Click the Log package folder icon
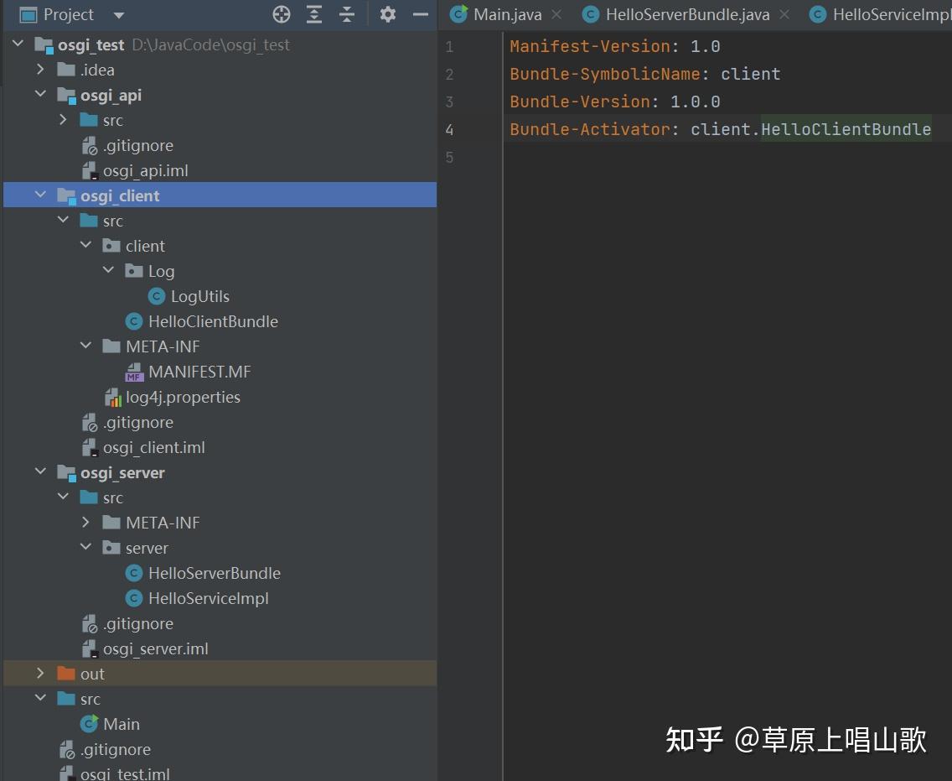952x781 pixels. 133,270
